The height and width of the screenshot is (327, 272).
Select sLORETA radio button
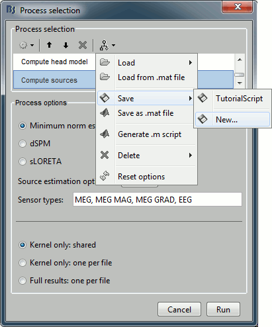[x=23, y=162]
